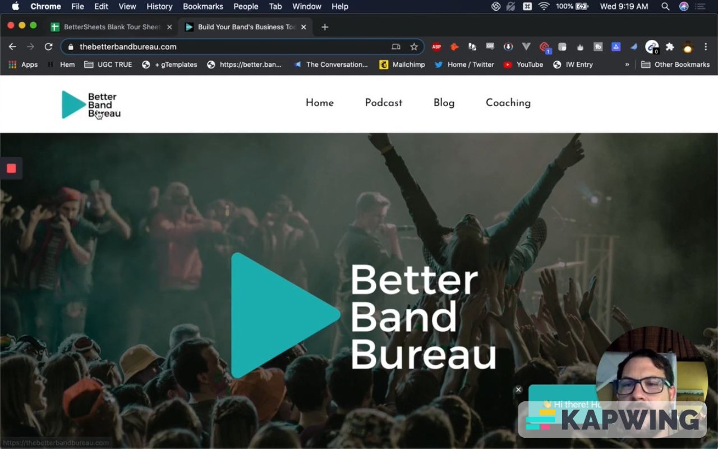
Task: Open the CSS extension icon
Action: 490,47
